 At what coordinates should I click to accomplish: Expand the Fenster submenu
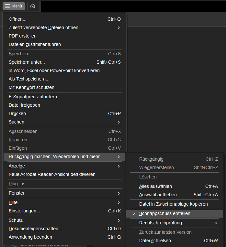tap(65, 193)
